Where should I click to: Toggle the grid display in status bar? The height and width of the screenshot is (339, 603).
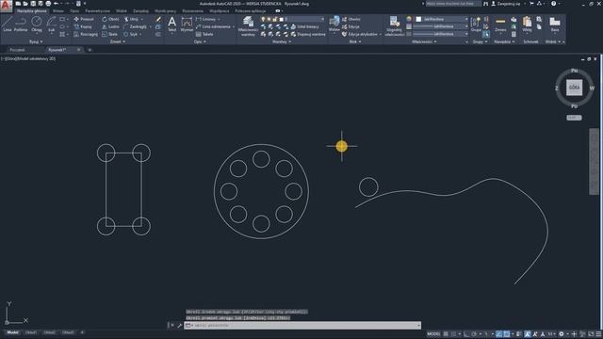(446, 334)
